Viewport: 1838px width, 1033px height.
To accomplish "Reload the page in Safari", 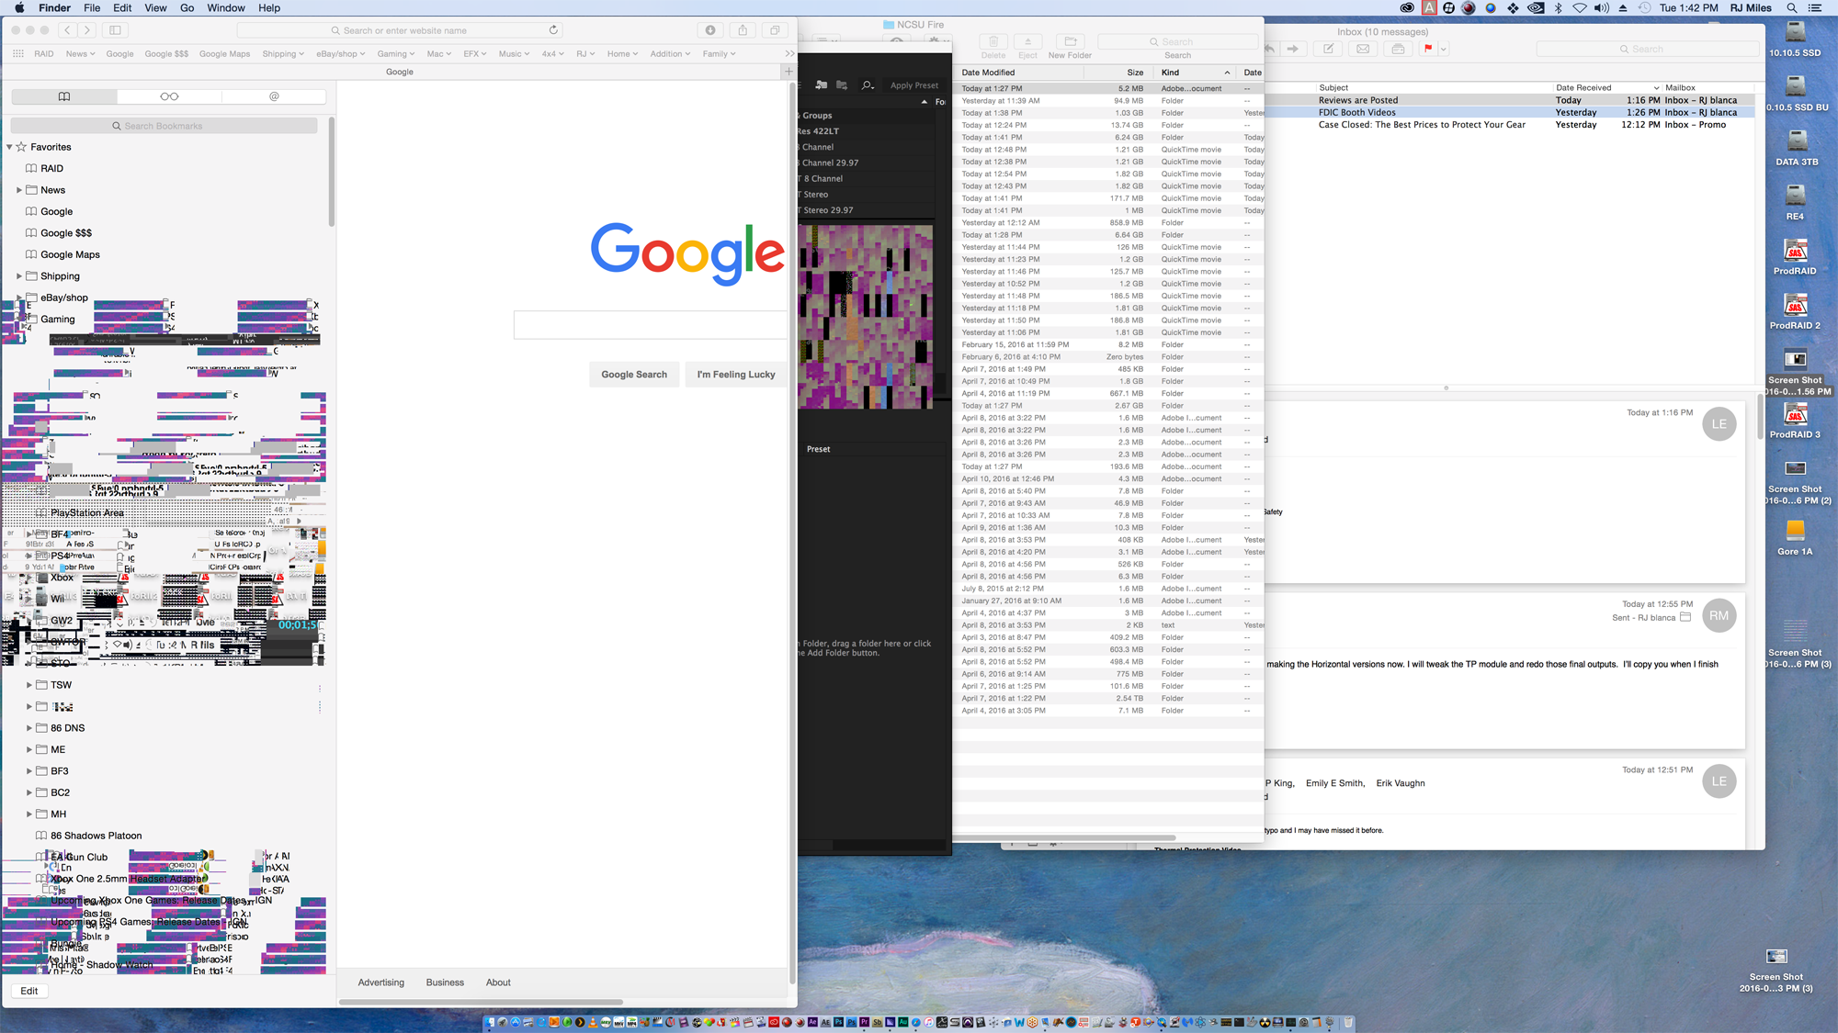I will coord(553,30).
